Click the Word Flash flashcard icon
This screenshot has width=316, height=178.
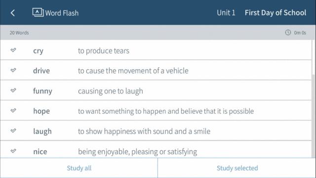[x=38, y=12]
